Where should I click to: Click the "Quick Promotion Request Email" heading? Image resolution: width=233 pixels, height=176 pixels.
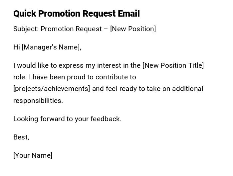pos(76,14)
